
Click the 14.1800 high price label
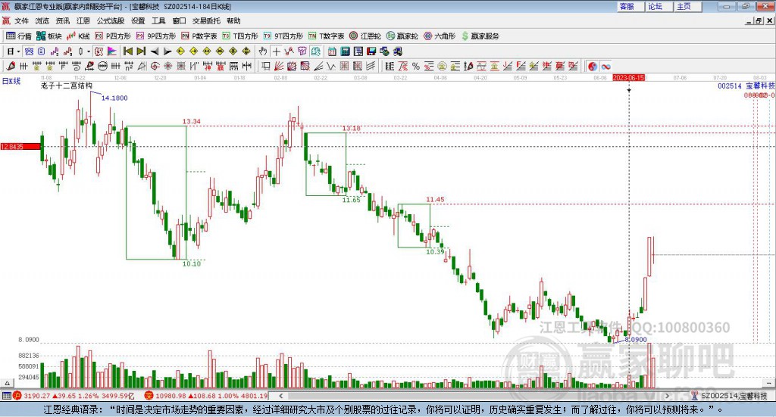(114, 98)
